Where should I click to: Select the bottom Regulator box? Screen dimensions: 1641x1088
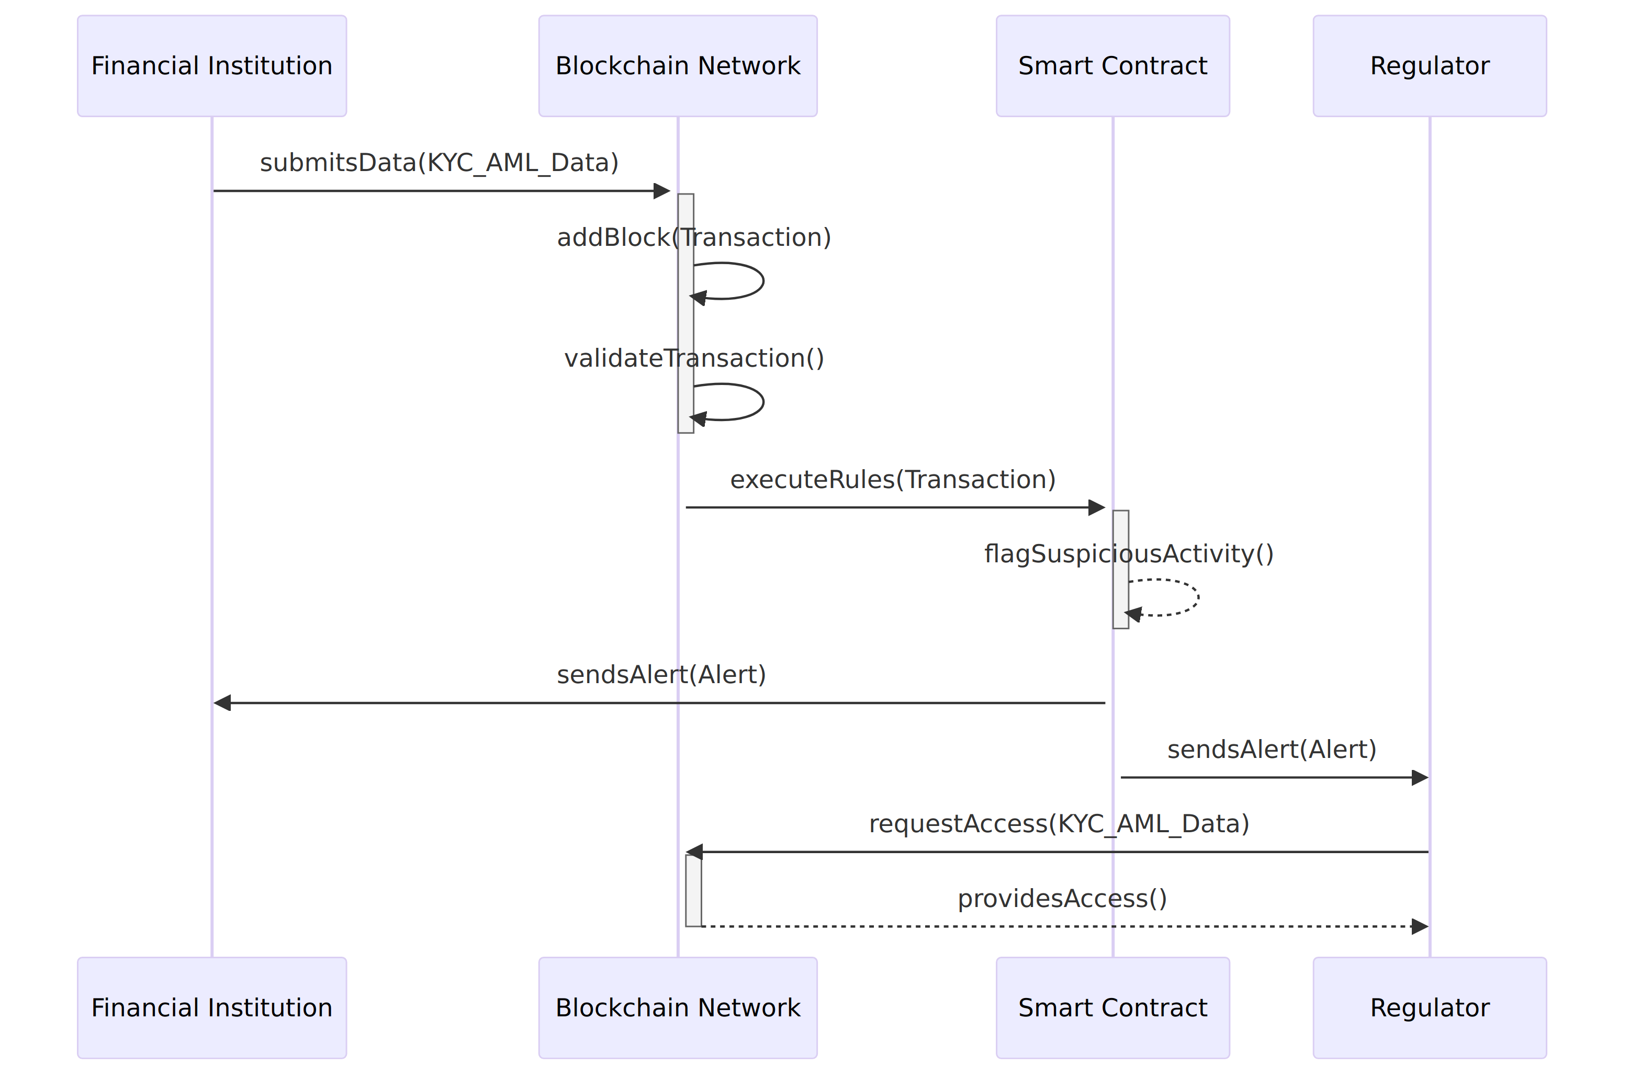[x=1429, y=1007]
